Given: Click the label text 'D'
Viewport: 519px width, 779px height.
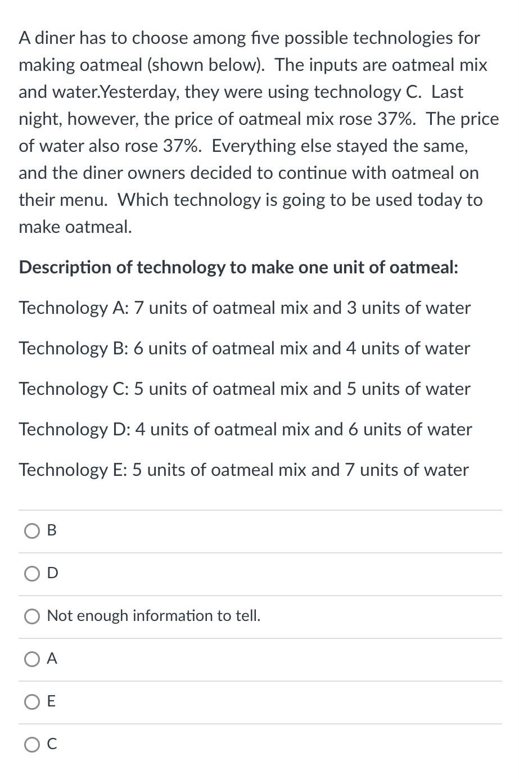Looking at the screenshot, I should [x=51, y=574].
